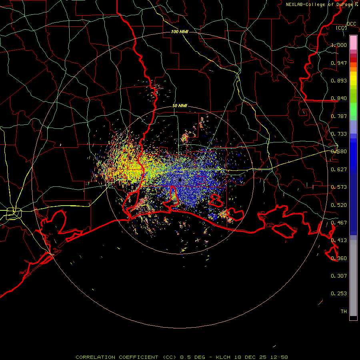The height and width of the screenshot is (360, 360).
Task: Select the 0.413 color scale value
Action: click(339, 240)
